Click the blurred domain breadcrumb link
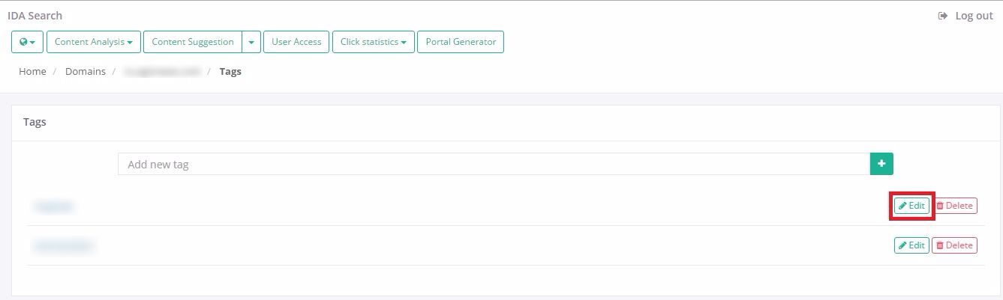 (164, 72)
